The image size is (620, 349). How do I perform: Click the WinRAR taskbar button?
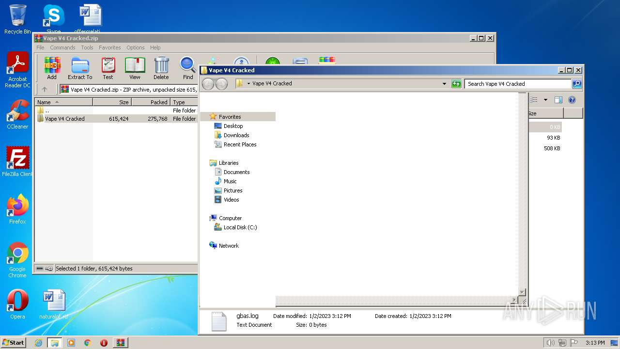pyautogui.click(x=120, y=343)
